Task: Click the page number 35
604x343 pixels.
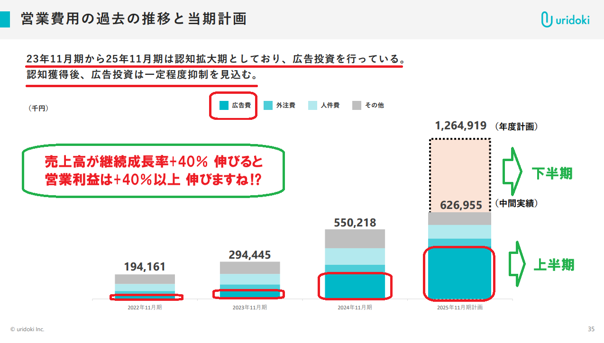Action: coord(591,329)
